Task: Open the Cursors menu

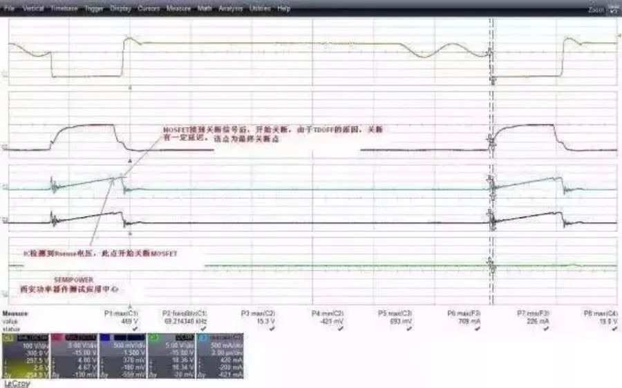Action: pos(148,9)
